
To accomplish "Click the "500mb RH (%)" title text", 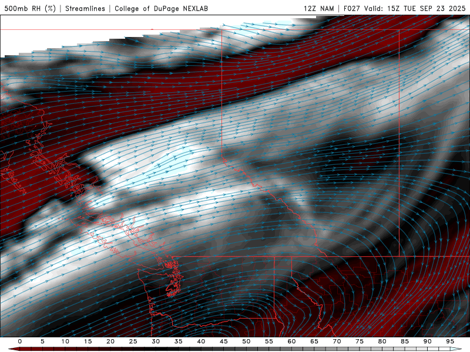I will click(x=30, y=8).
